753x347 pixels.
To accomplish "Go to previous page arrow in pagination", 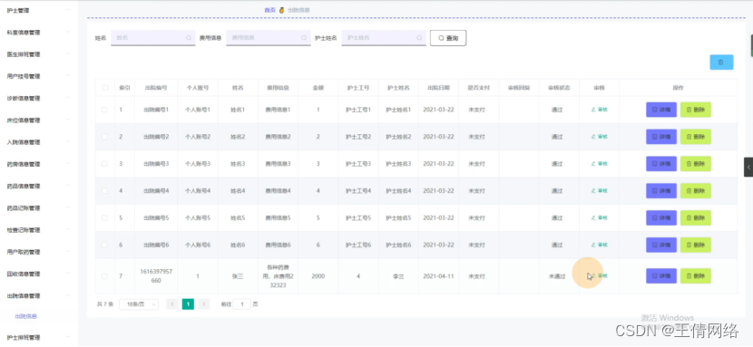I will [x=172, y=304].
